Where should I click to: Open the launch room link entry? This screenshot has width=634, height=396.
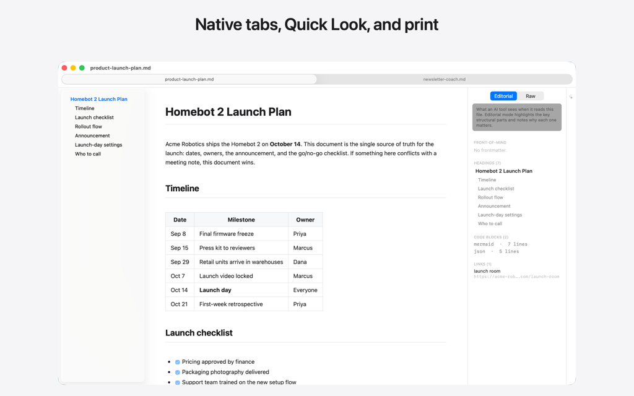point(487,271)
